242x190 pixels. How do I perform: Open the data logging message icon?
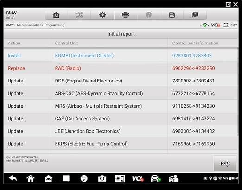(x=195, y=15)
